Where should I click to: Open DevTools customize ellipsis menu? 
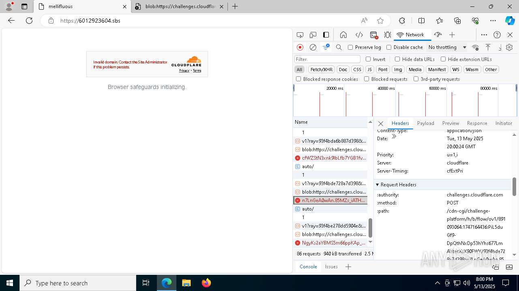click(484, 35)
